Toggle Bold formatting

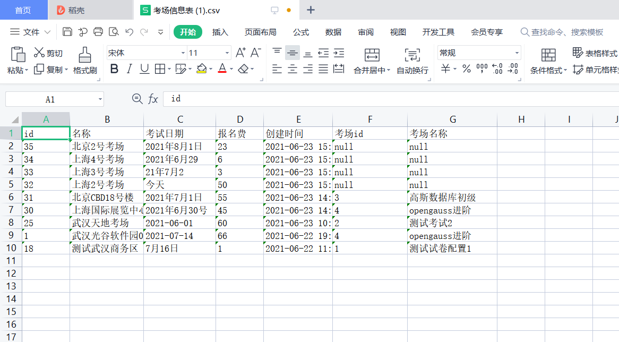point(114,69)
